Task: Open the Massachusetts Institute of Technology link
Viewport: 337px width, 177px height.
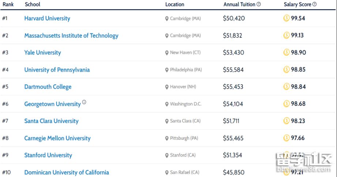Action: coord(71,35)
